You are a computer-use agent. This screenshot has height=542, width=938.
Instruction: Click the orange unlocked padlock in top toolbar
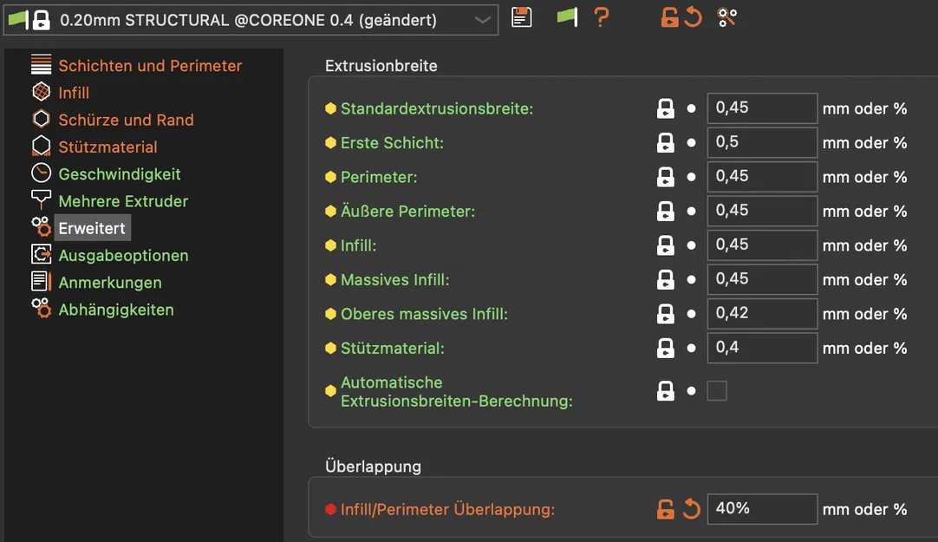669,17
